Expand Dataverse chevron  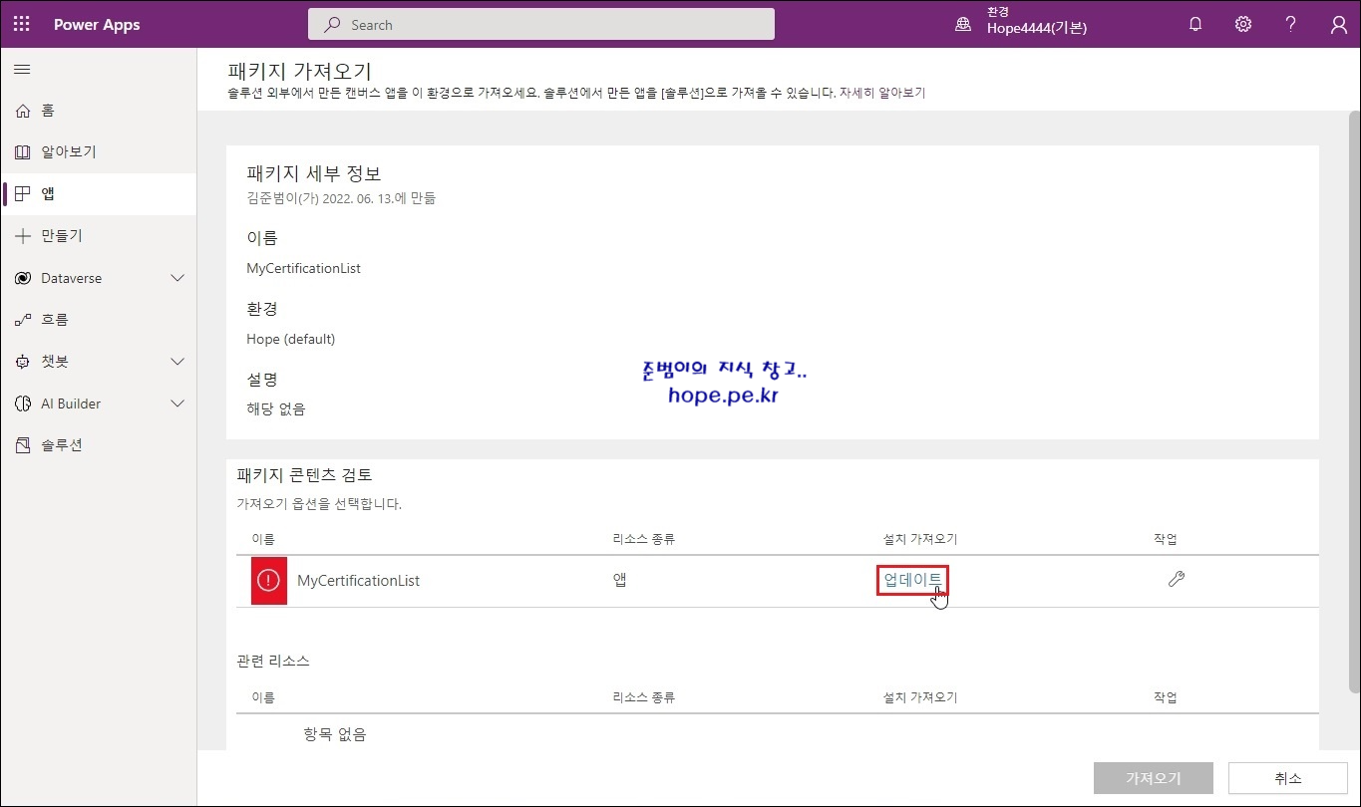click(177, 278)
